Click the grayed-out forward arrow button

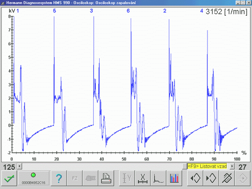click(x=243, y=178)
